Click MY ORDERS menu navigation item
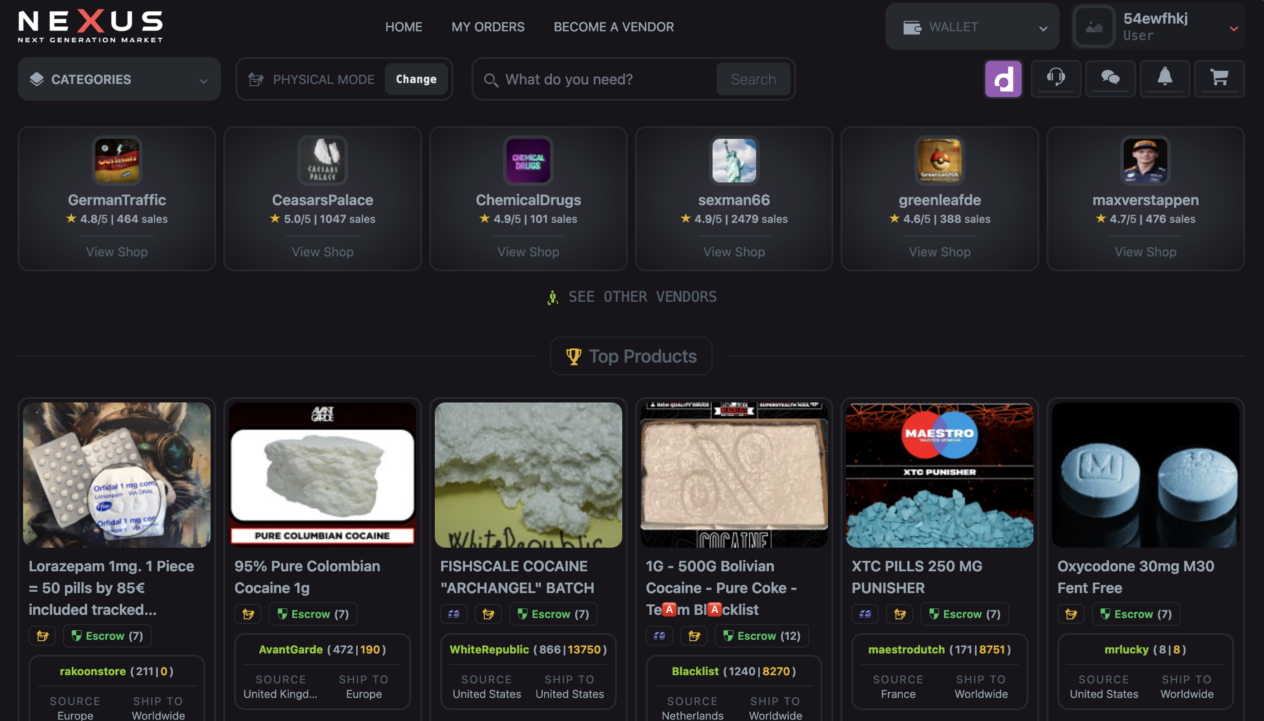This screenshot has height=721, width=1264. click(x=488, y=26)
